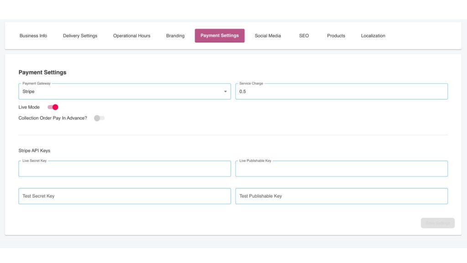
Task: Select the Test Secret Key input
Action: click(x=125, y=196)
